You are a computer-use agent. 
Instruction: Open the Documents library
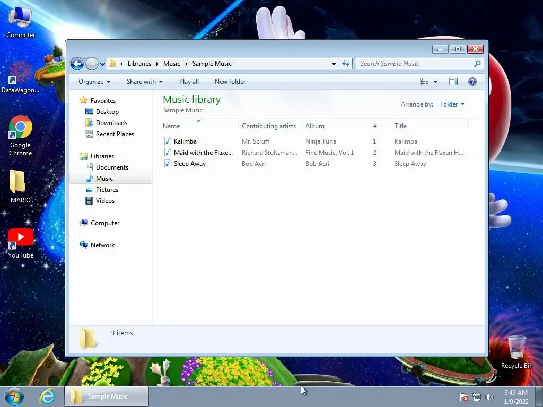tap(112, 167)
